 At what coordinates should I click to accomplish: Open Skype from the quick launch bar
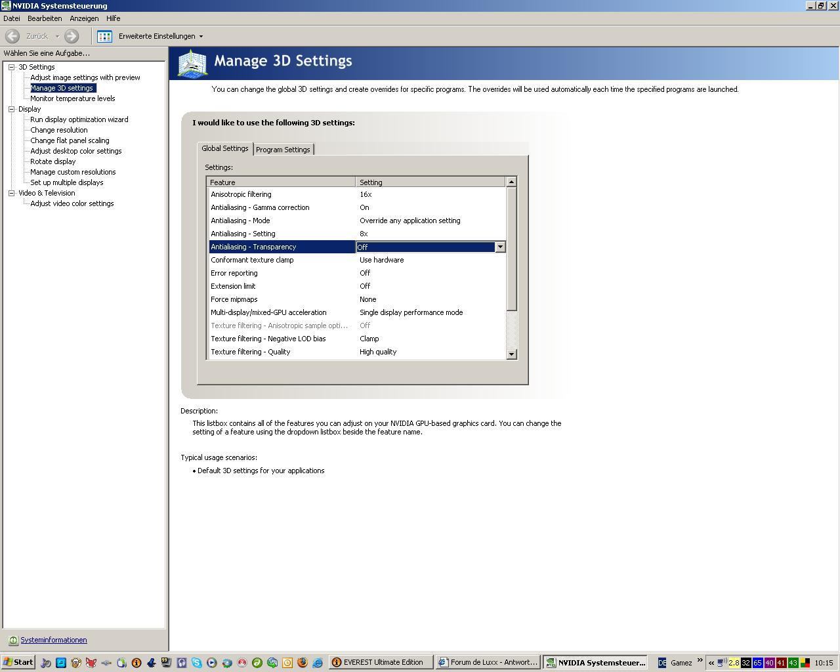pos(196,663)
